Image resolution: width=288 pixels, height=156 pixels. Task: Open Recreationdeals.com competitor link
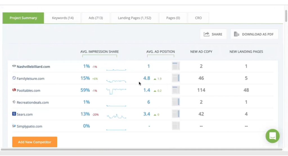(33, 102)
